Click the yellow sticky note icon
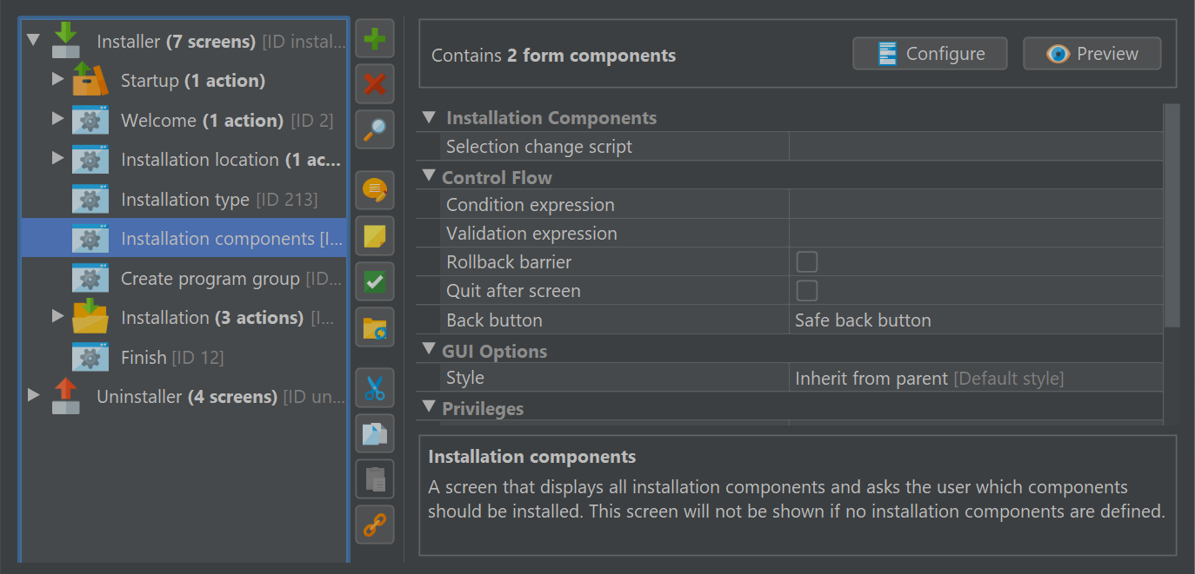 375,236
